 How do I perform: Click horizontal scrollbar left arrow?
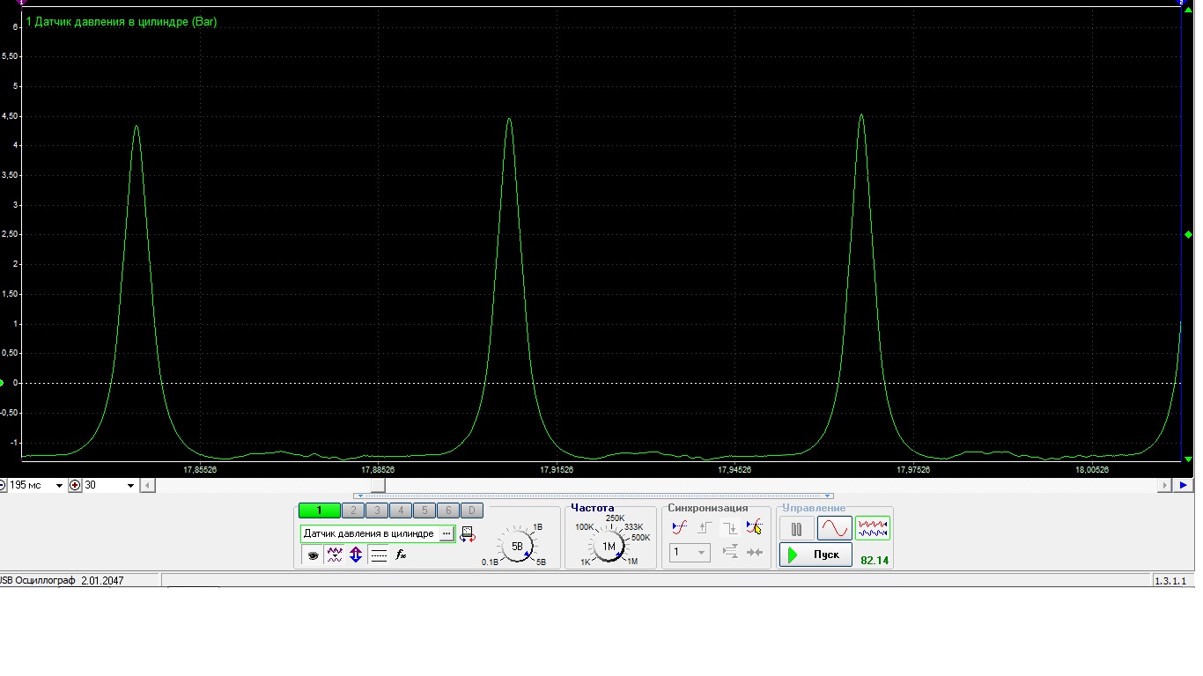tap(148, 485)
